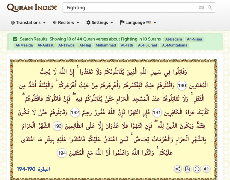The image size is (230, 180).
Task: Expand the Translations dropdown
Action: tap(28, 22)
